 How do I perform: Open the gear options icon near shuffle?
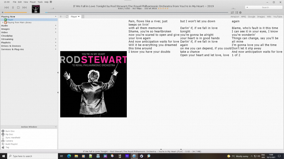coord(240,13)
